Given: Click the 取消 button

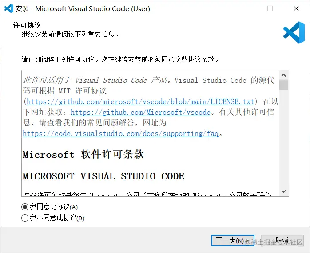Looking at the screenshot, I should (282, 241).
